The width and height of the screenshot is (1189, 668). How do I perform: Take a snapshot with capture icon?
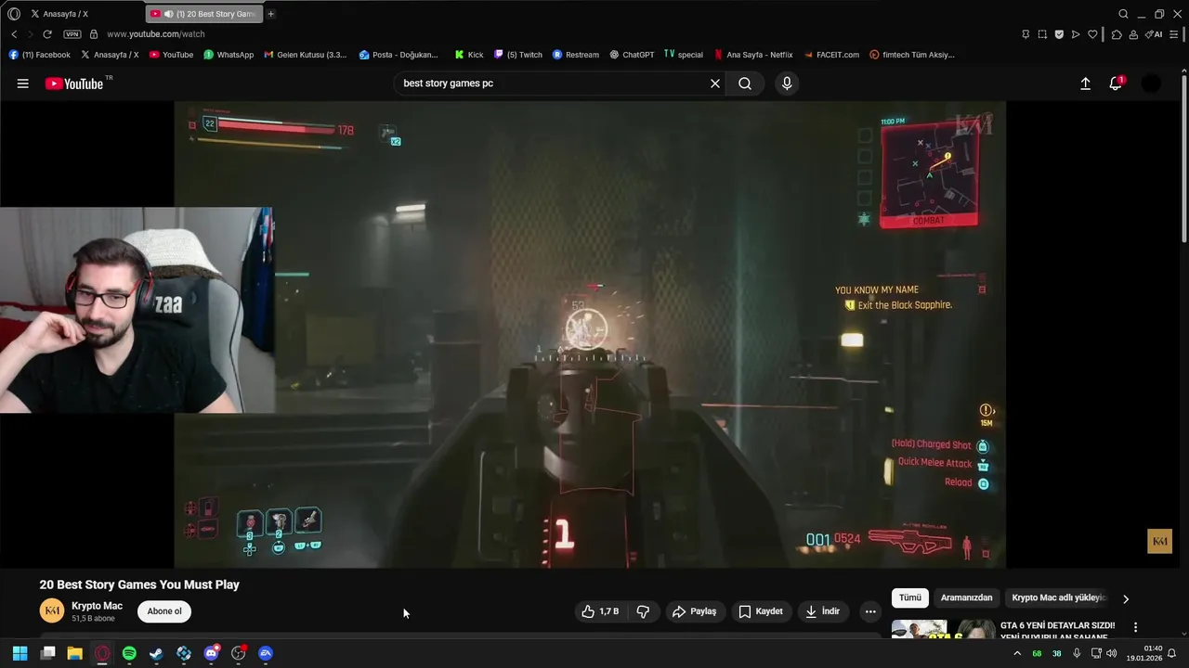1042,34
